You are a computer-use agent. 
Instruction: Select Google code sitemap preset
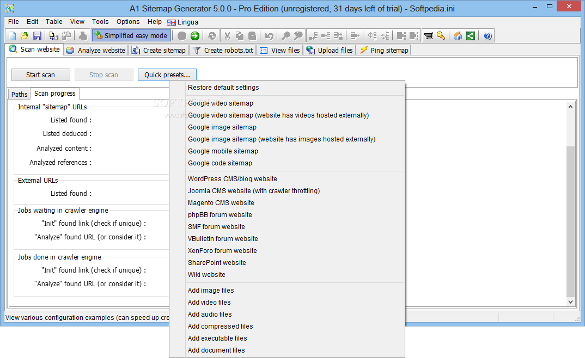coord(220,163)
